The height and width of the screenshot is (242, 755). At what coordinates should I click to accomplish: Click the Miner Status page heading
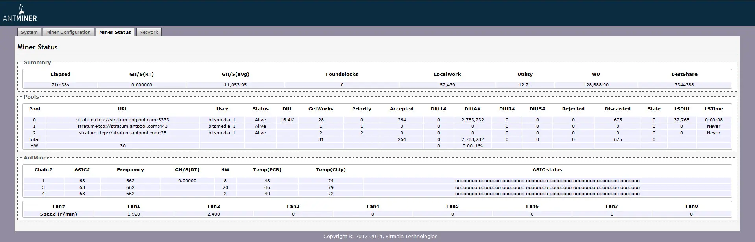pyautogui.click(x=37, y=47)
